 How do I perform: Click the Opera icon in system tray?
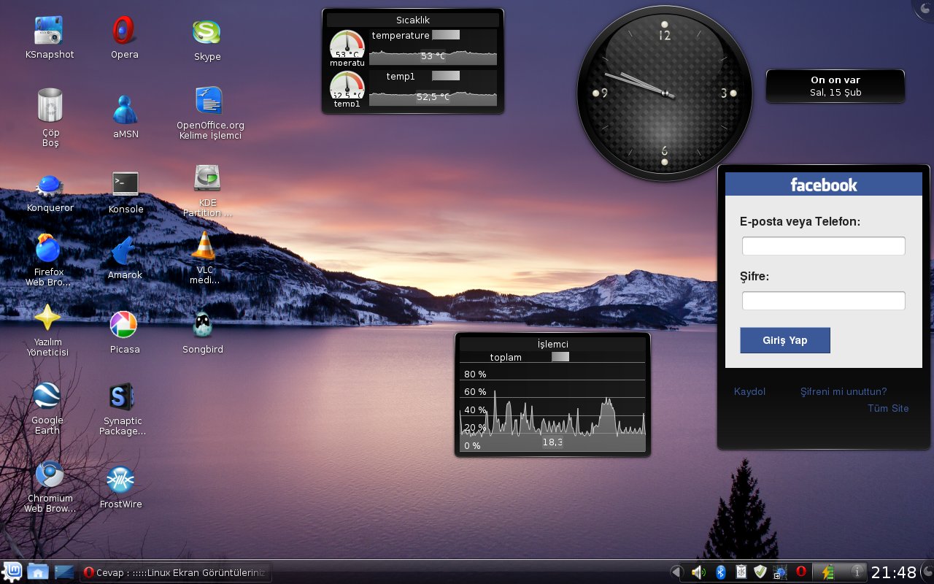tap(800, 572)
